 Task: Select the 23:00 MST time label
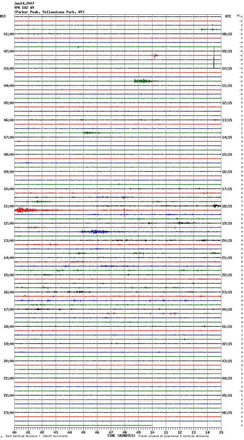point(9,413)
